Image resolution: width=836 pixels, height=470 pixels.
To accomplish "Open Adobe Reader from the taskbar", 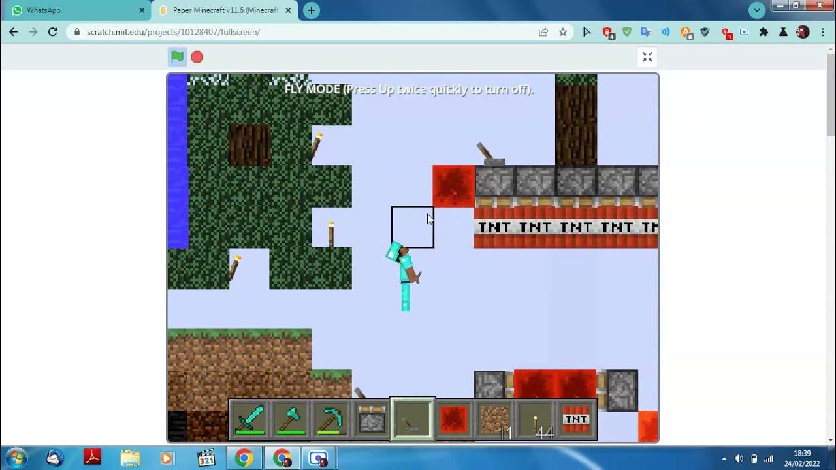I will click(x=93, y=458).
